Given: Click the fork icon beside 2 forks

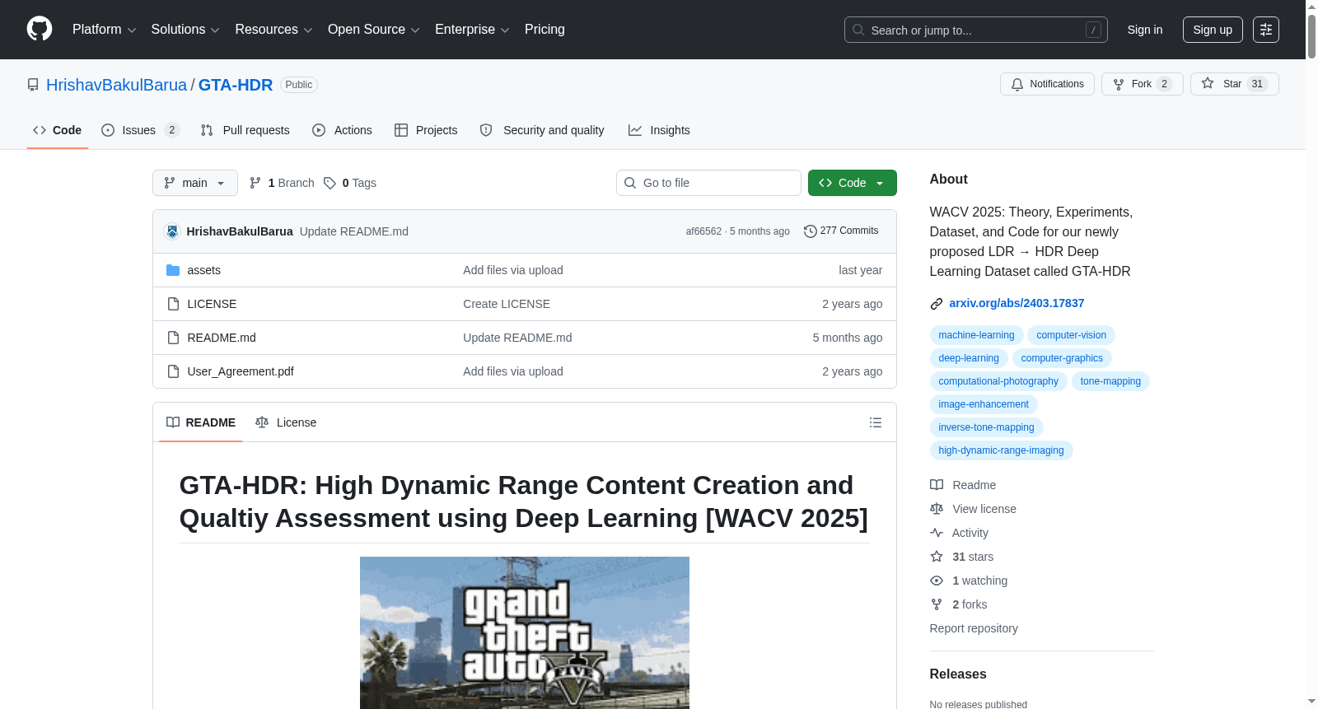Looking at the screenshot, I should click(x=937, y=604).
